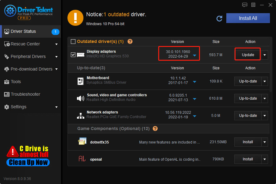The image size is (276, 184).
Task: Click the Driver Status monitor icon
Action: coord(6,32)
